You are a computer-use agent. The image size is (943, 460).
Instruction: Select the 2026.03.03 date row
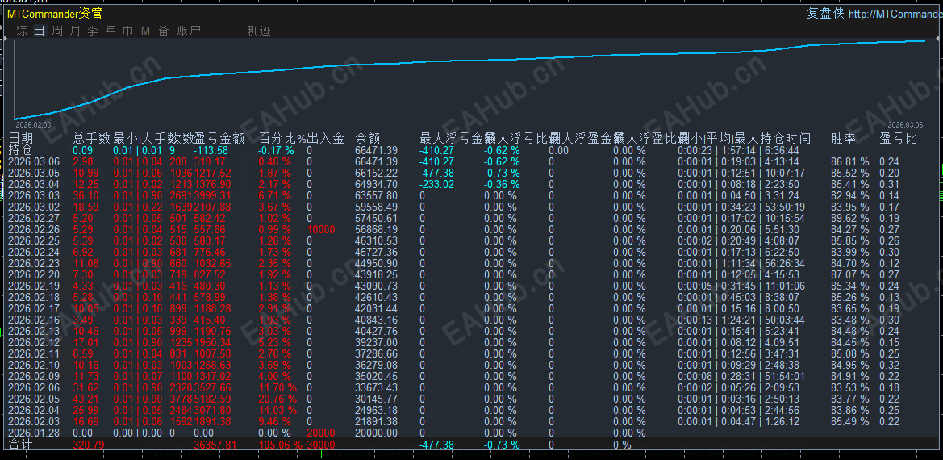point(471,195)
